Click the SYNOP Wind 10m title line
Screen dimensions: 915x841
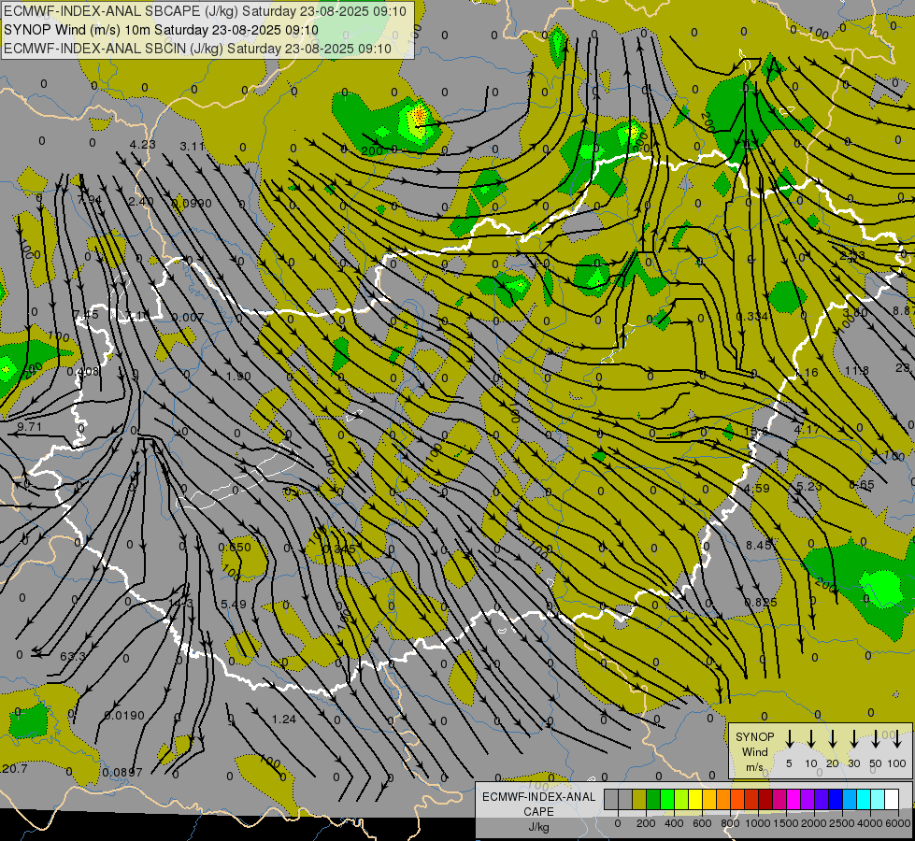[x=161, y=30]
